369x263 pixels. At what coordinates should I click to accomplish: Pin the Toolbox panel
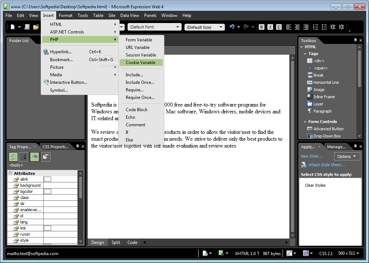(355, 40)
